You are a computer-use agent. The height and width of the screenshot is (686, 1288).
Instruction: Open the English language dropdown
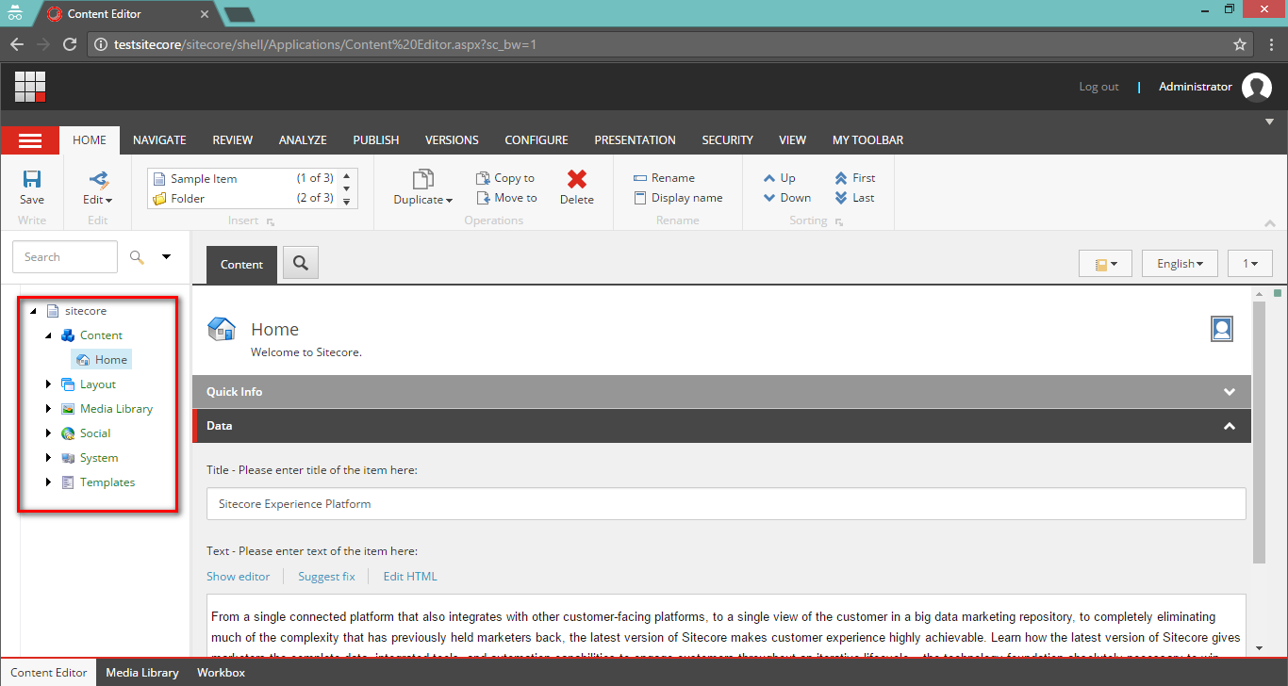pyautogui.click(x=1180, y=264)
